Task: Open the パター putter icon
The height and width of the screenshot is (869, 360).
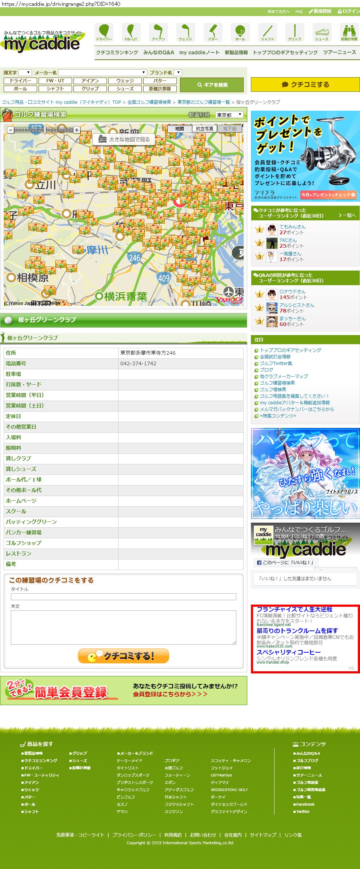Action: 213,32
